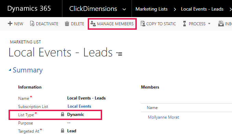This screenshot has height=134, width=232.
Task: Click the Lead targeted at value
Action: pyautogui.click(x=72, y=131)
